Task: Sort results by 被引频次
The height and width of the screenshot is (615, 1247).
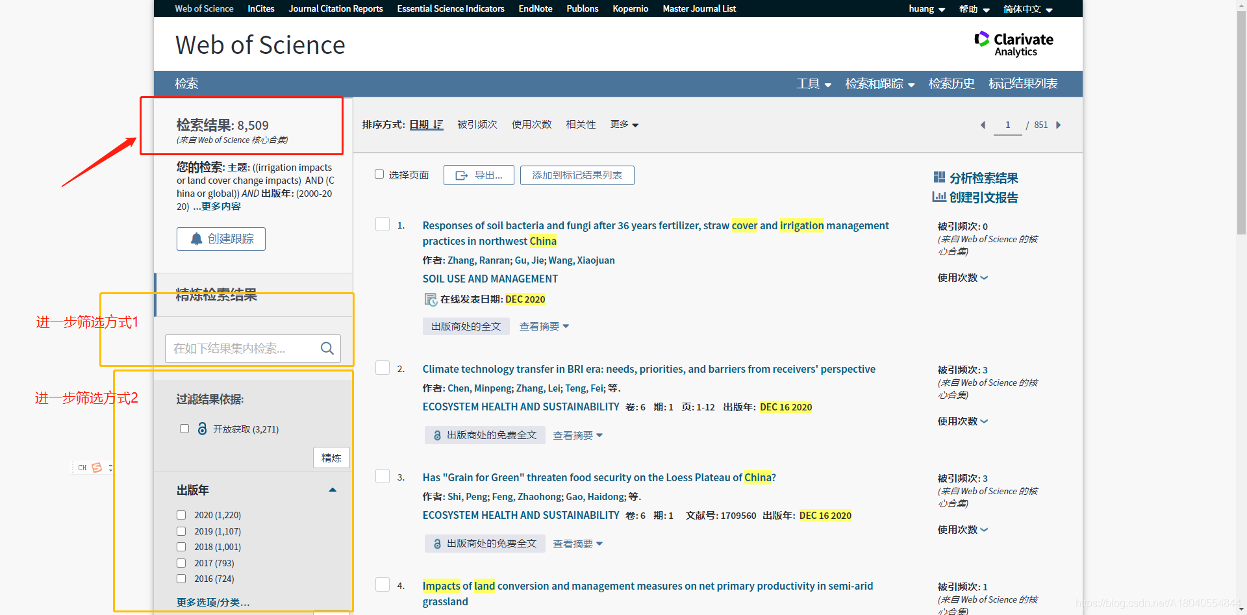Action: point(477,124)
